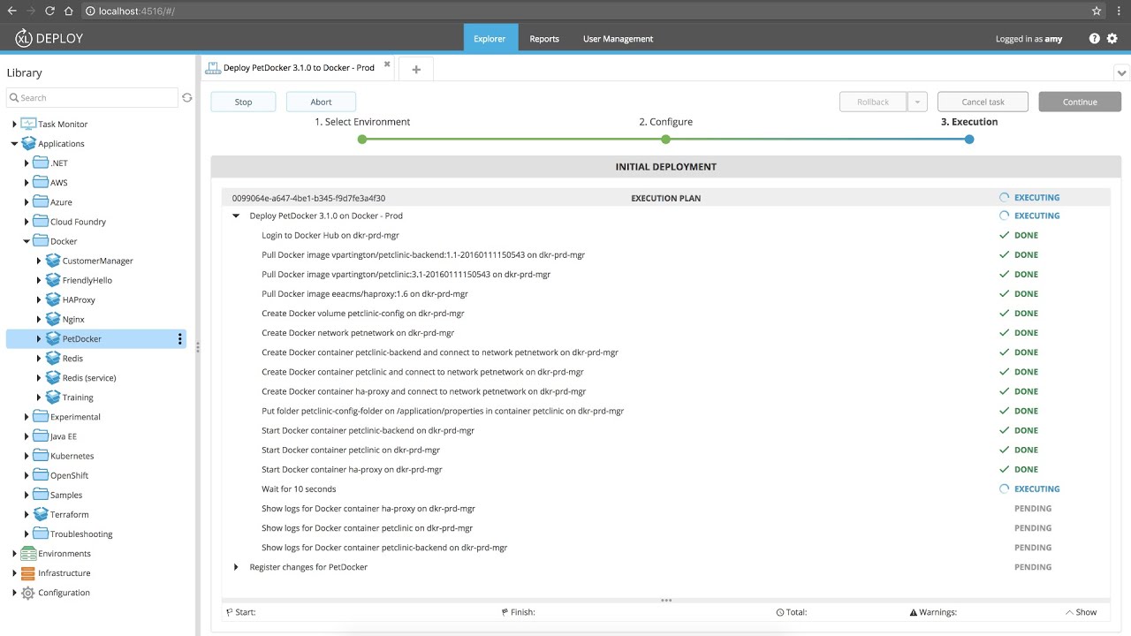Click the HAProxy application icon
This screenshot has width=1131, height=636.
point(53,299)
